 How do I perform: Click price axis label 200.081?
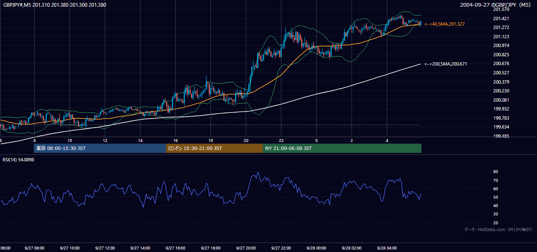pyautogui.click(x=501, y=100)
